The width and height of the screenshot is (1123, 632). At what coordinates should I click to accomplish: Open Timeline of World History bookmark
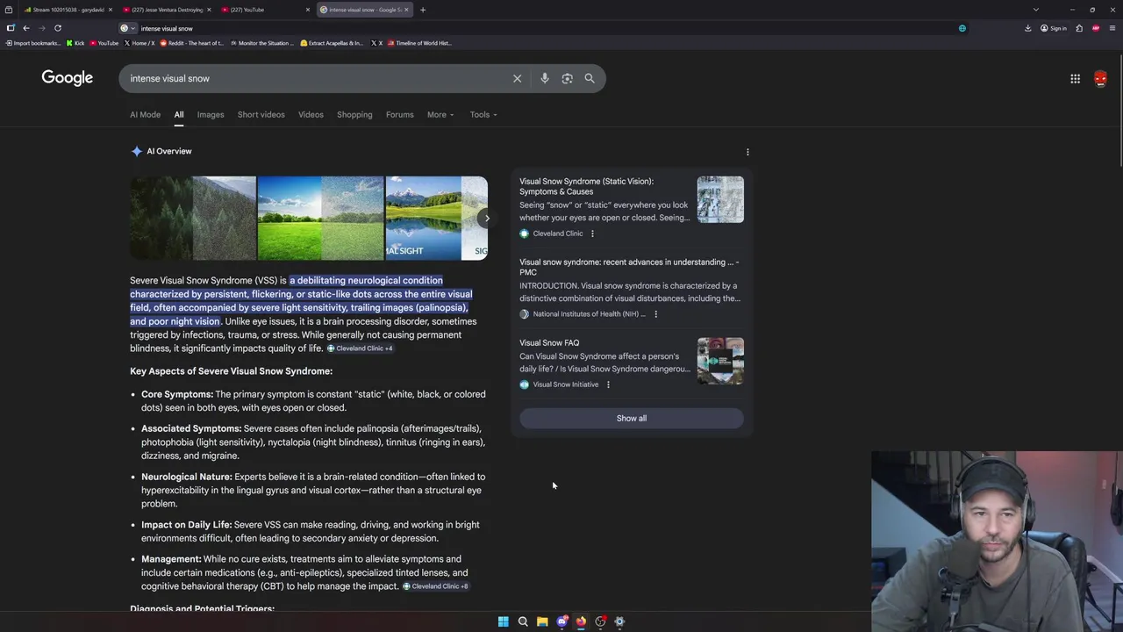point(418,43)
